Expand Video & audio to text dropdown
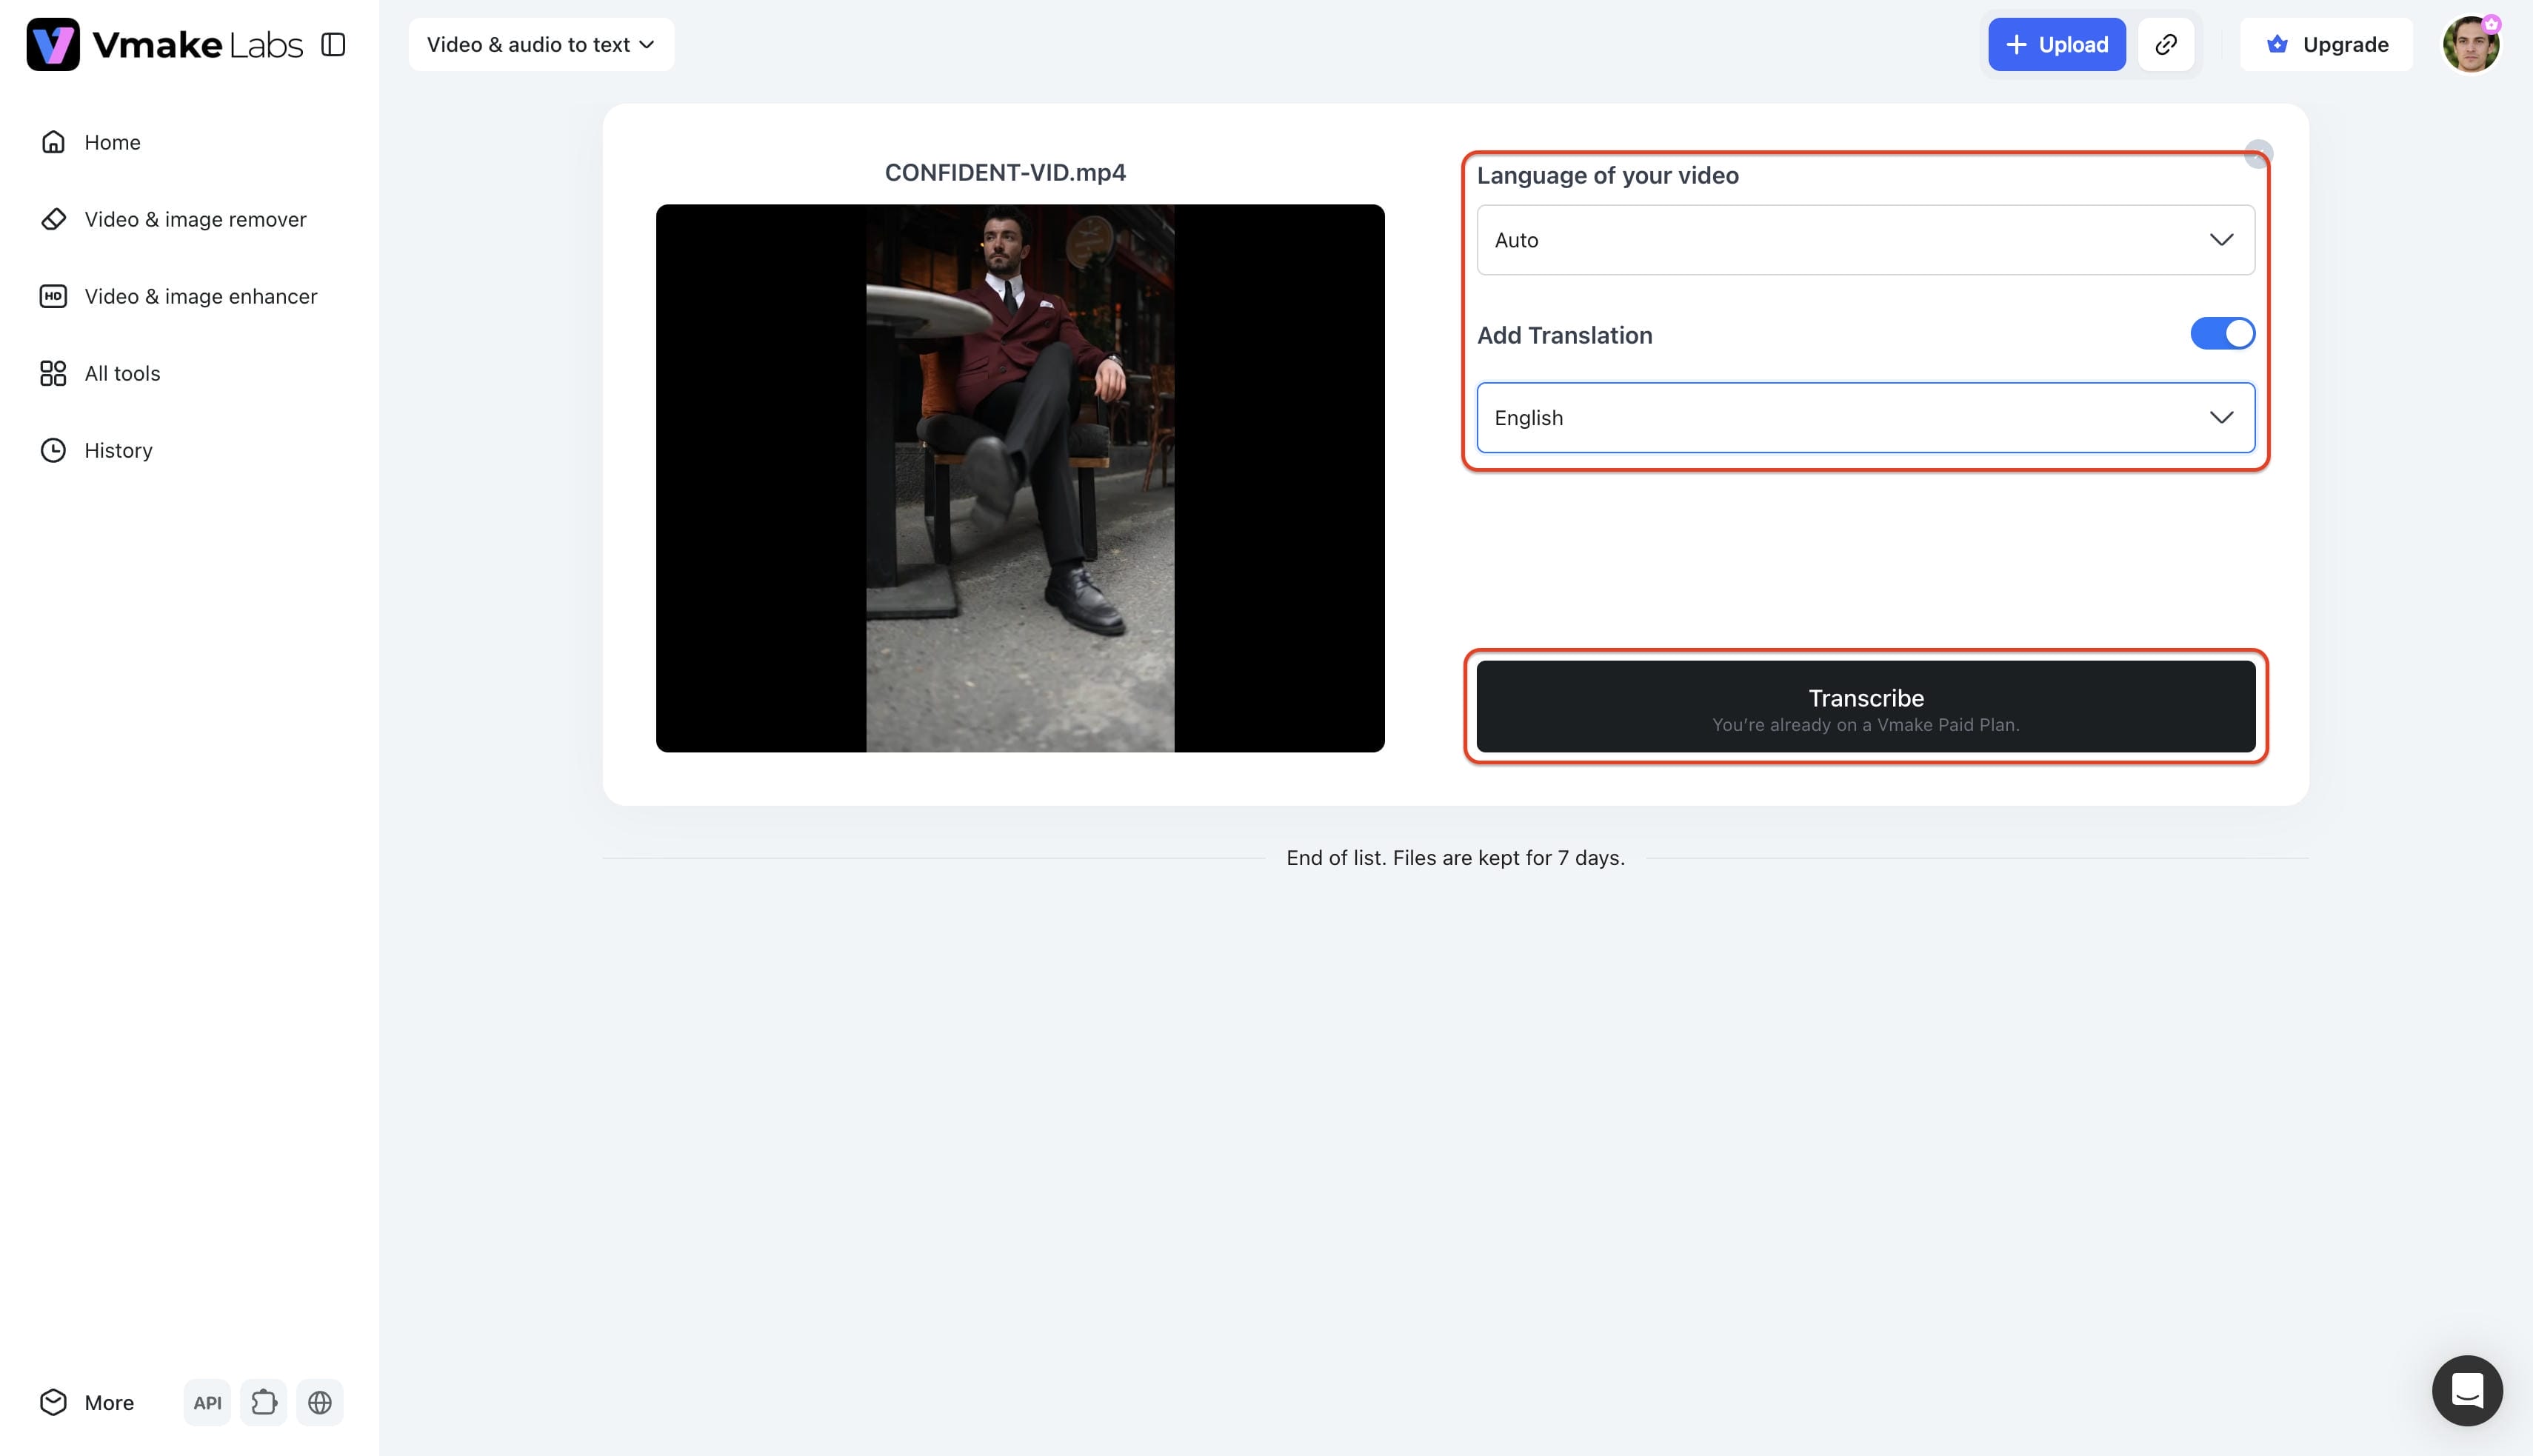This screenshot has height=1456, width=2533. click(541, 44)
